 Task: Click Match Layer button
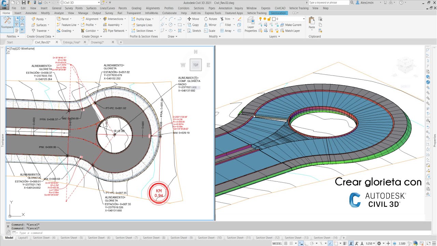[x=290, y=31]
